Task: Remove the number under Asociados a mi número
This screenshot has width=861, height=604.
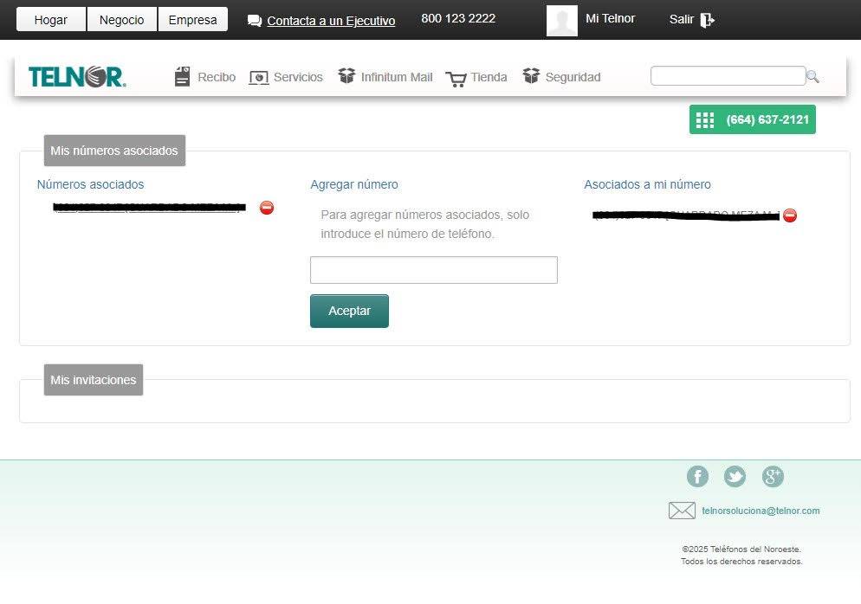Action: [x=790, y=215]
